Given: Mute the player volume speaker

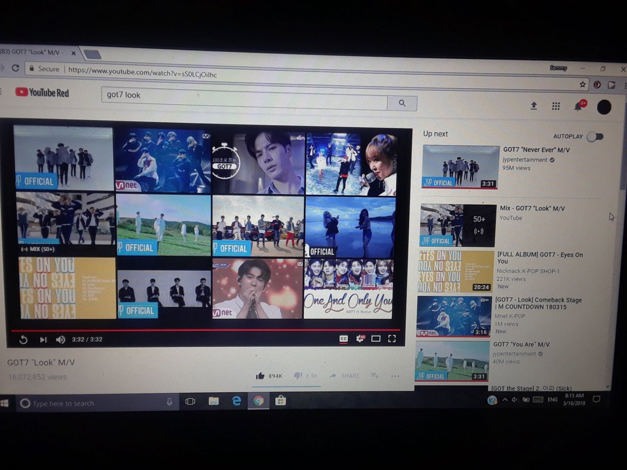Looking at the screenshot, I should [x=61, y=339].
